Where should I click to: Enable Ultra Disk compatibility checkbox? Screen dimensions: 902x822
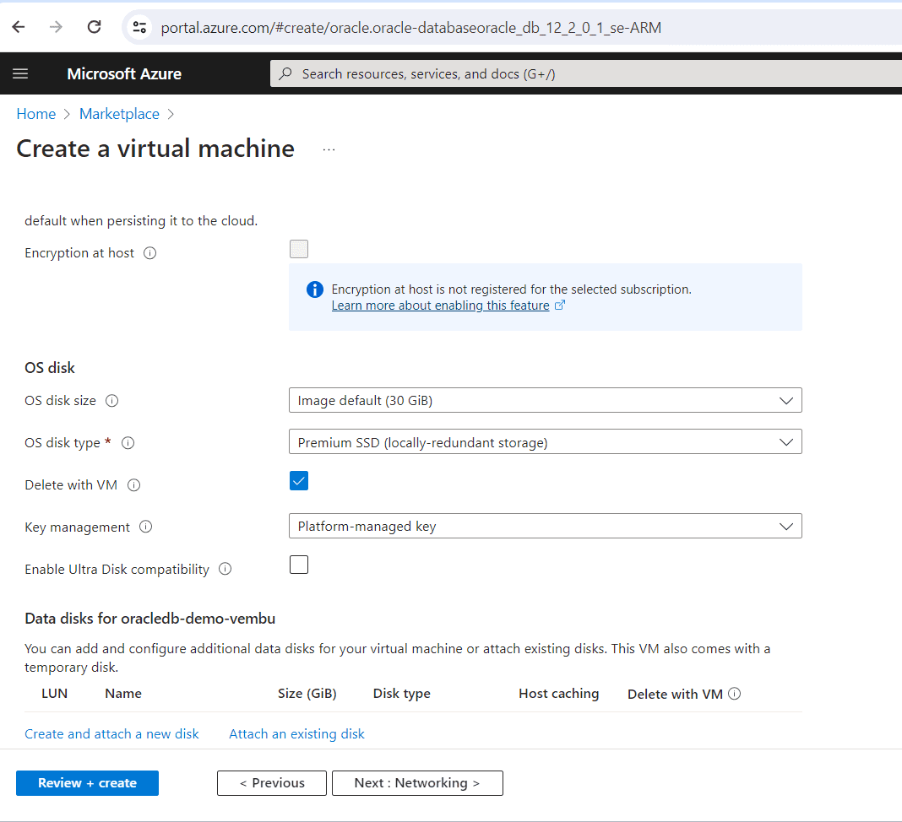[299, 565]
